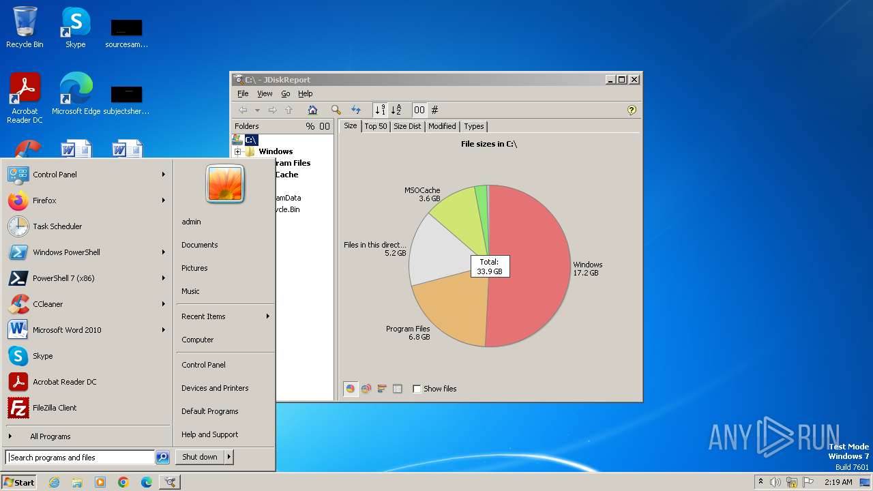
Task: Open Recent Items submenu
Action: [x=225, y=316]
